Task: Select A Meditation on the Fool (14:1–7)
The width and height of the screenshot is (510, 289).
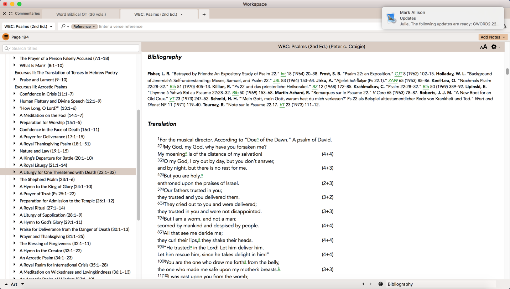Action: (51, 115)
